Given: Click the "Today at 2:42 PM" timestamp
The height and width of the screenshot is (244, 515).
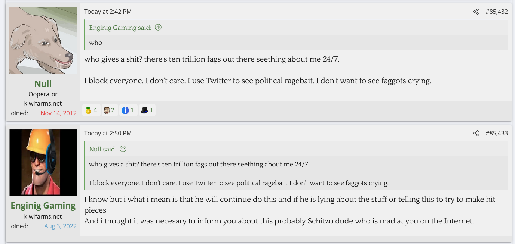Looking at the screenshot, I should coord(108,12).
